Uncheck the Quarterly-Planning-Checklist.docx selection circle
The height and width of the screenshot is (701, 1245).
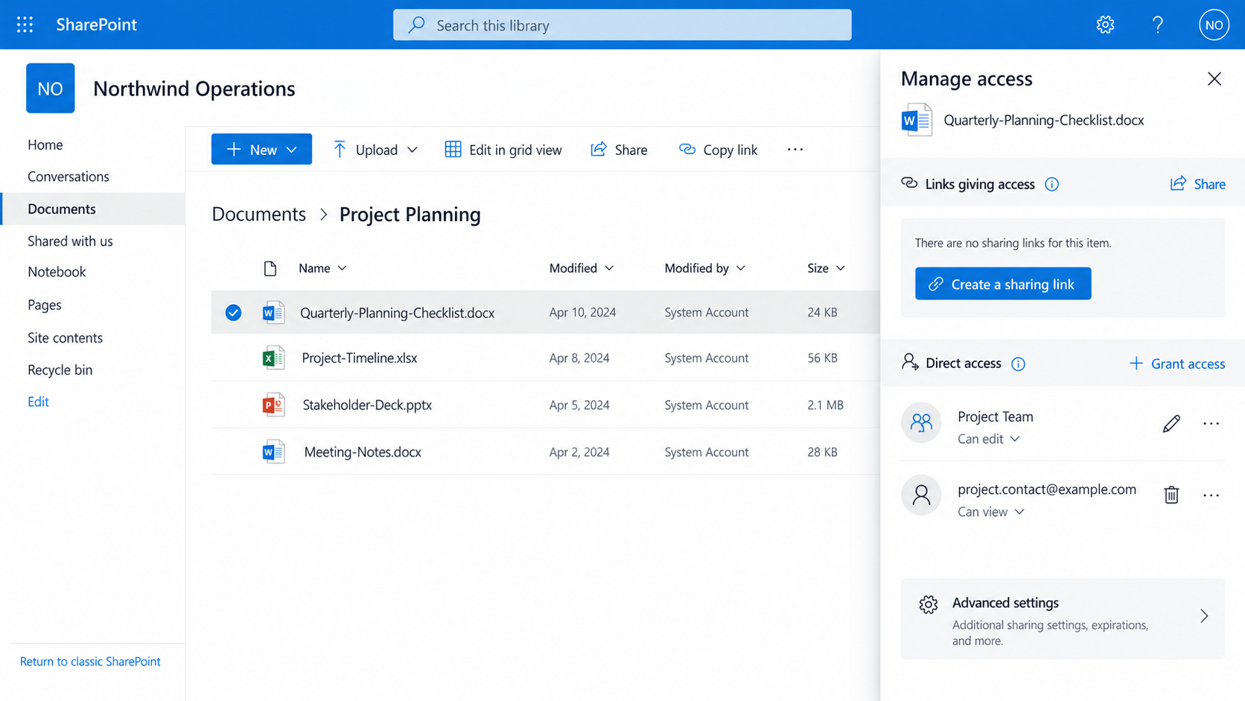[x=233, y=313]
